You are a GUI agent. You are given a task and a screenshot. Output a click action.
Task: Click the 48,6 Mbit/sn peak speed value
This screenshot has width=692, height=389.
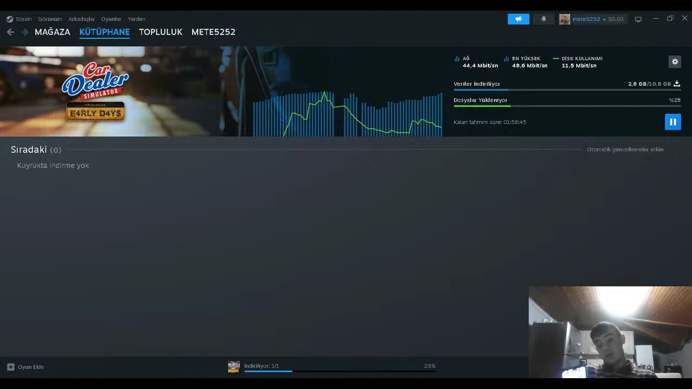click(530, 65)
